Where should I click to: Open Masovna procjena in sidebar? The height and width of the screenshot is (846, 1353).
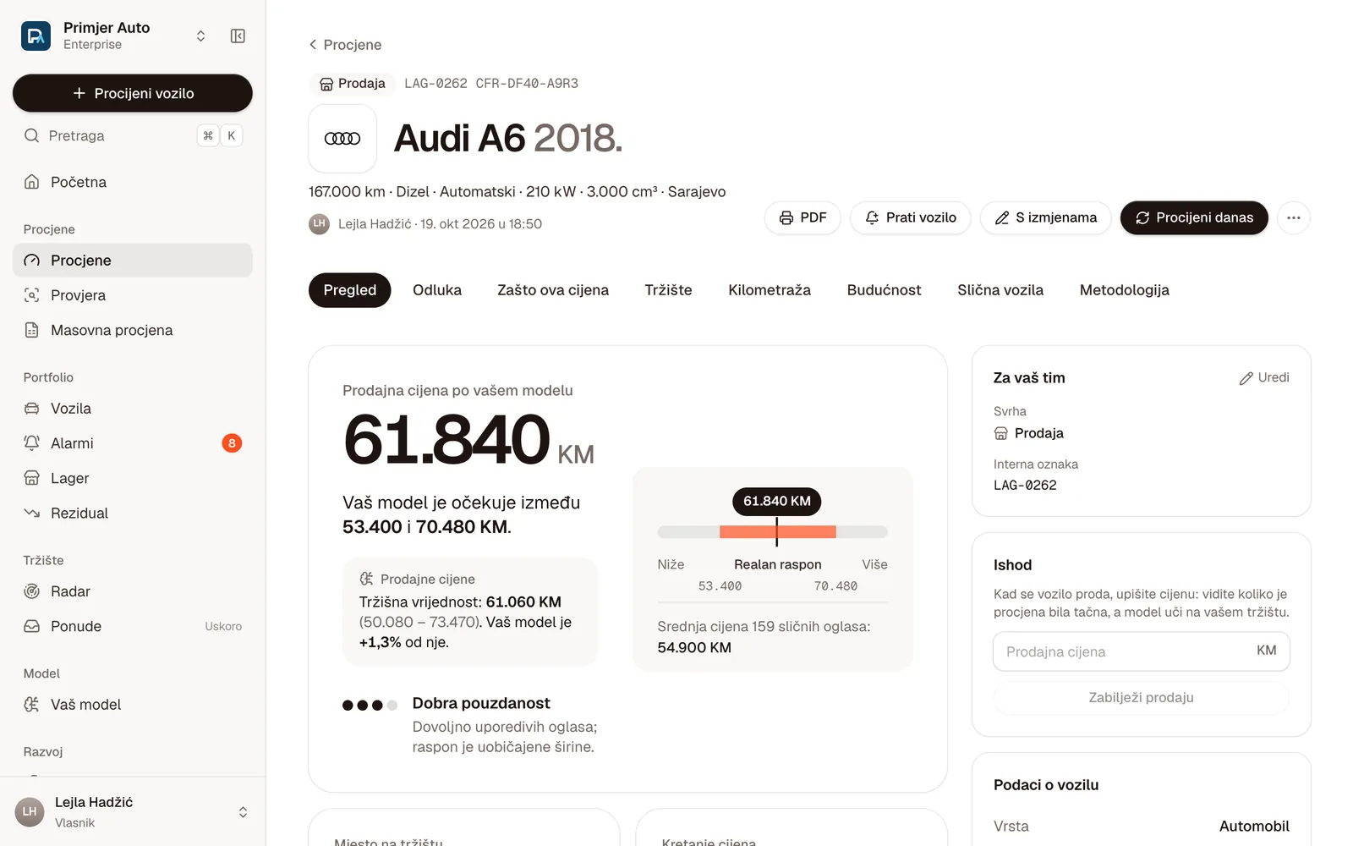133,330
